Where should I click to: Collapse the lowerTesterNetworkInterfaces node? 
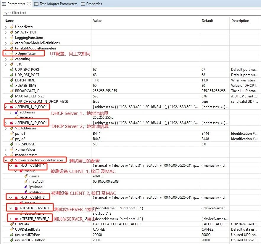point(6,160)
